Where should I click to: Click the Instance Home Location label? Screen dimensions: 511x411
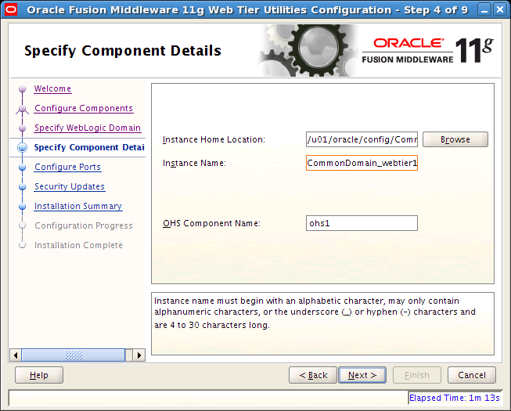coord(214,139)
